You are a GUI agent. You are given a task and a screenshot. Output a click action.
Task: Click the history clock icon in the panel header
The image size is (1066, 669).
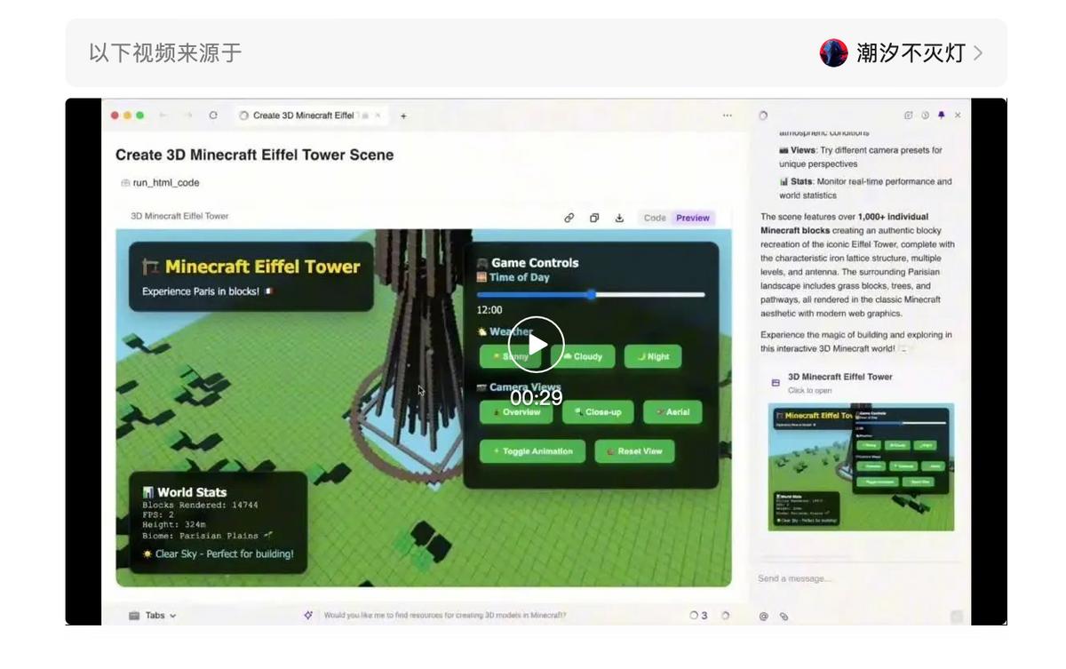click(925, 115)
